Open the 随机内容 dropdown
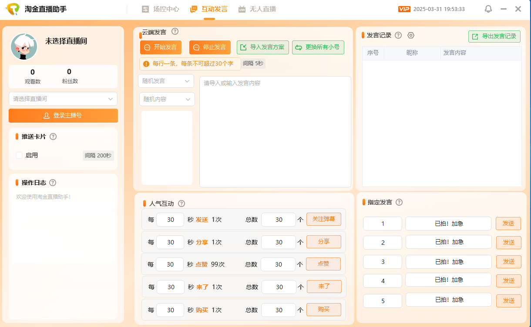 [x=167, y=99]
